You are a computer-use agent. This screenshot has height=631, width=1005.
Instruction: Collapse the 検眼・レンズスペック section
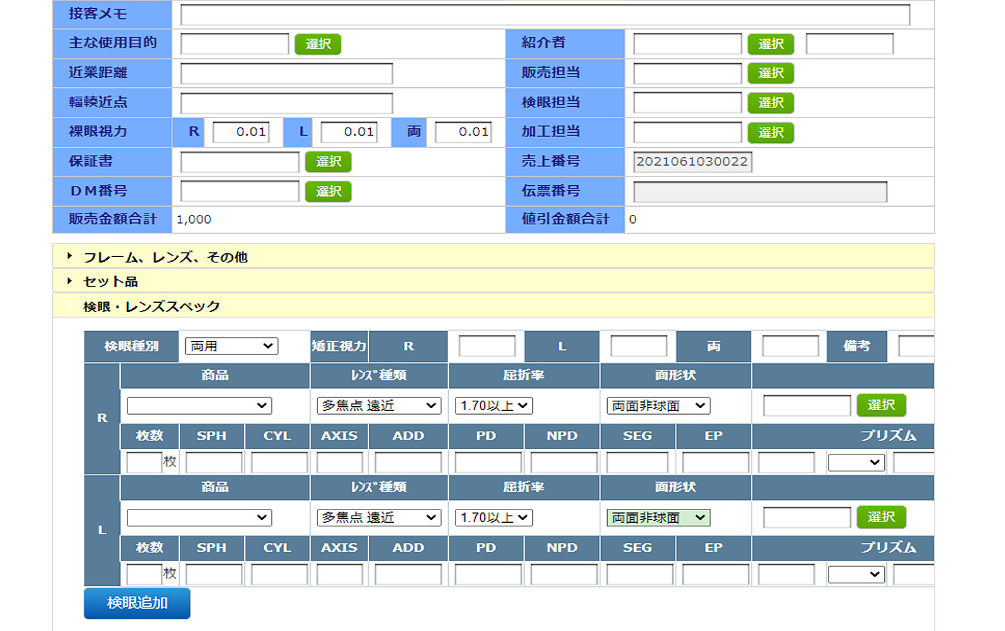pyautogui.click(x=151, y=307)
